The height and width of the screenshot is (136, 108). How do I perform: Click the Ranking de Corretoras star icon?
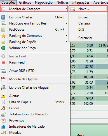3,36
